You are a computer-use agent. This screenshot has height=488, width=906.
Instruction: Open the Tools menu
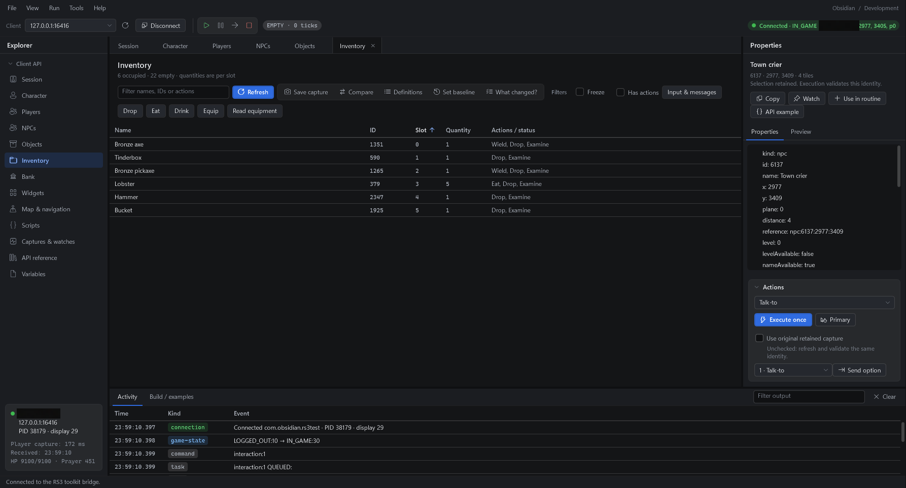[77, 8]
